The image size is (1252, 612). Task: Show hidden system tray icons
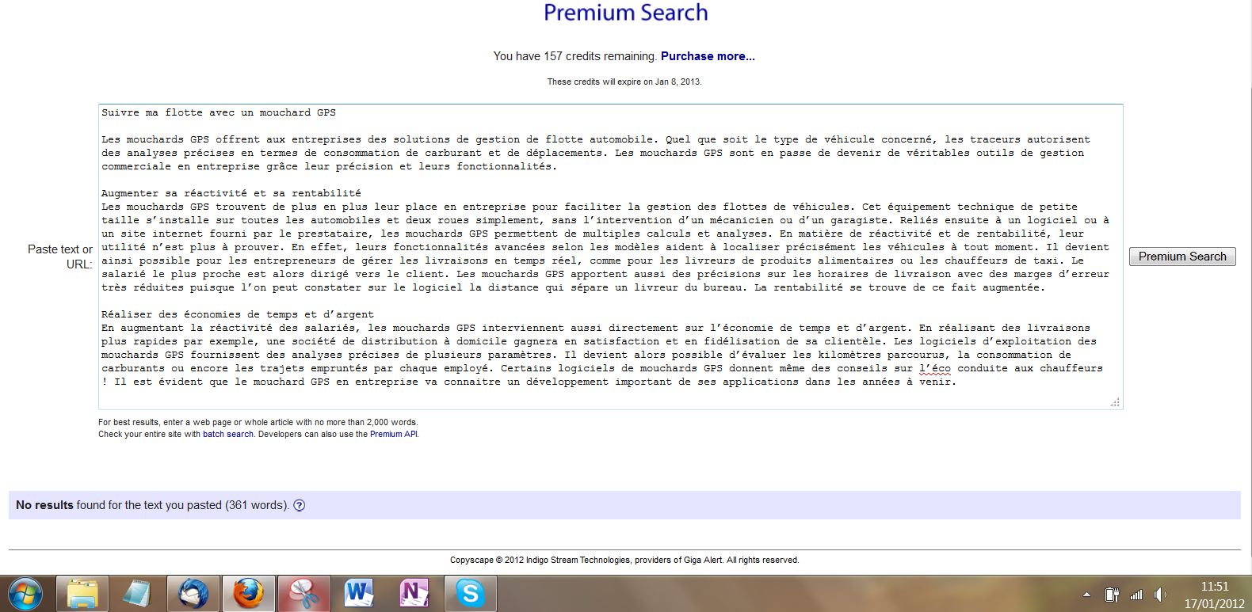coord(1086,595)
